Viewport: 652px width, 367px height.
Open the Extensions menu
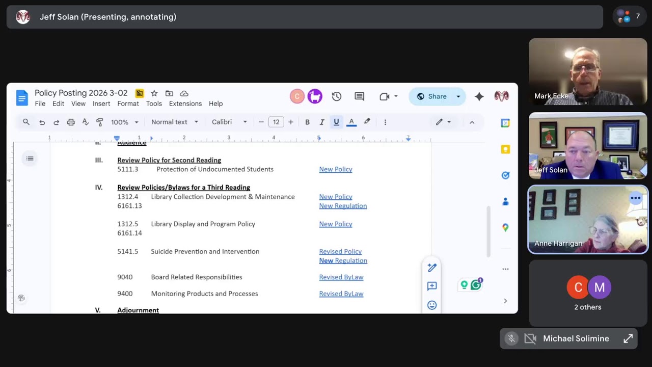[x=185, y=103]
